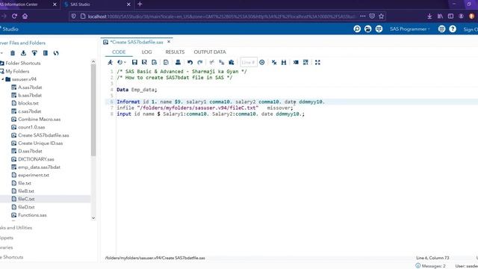This screenshot has height=269, width=478.
Task: Run the SAS program with the running-man icon
Action: [x=110, y=62]
